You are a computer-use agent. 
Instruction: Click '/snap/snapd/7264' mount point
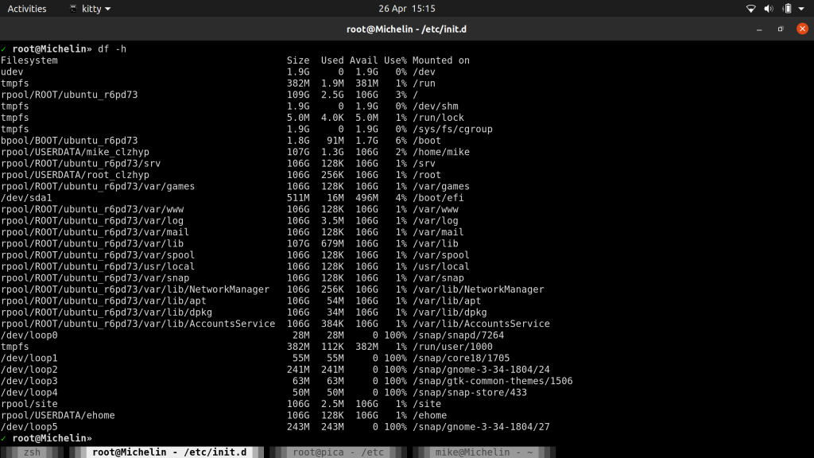pos(458,335)
